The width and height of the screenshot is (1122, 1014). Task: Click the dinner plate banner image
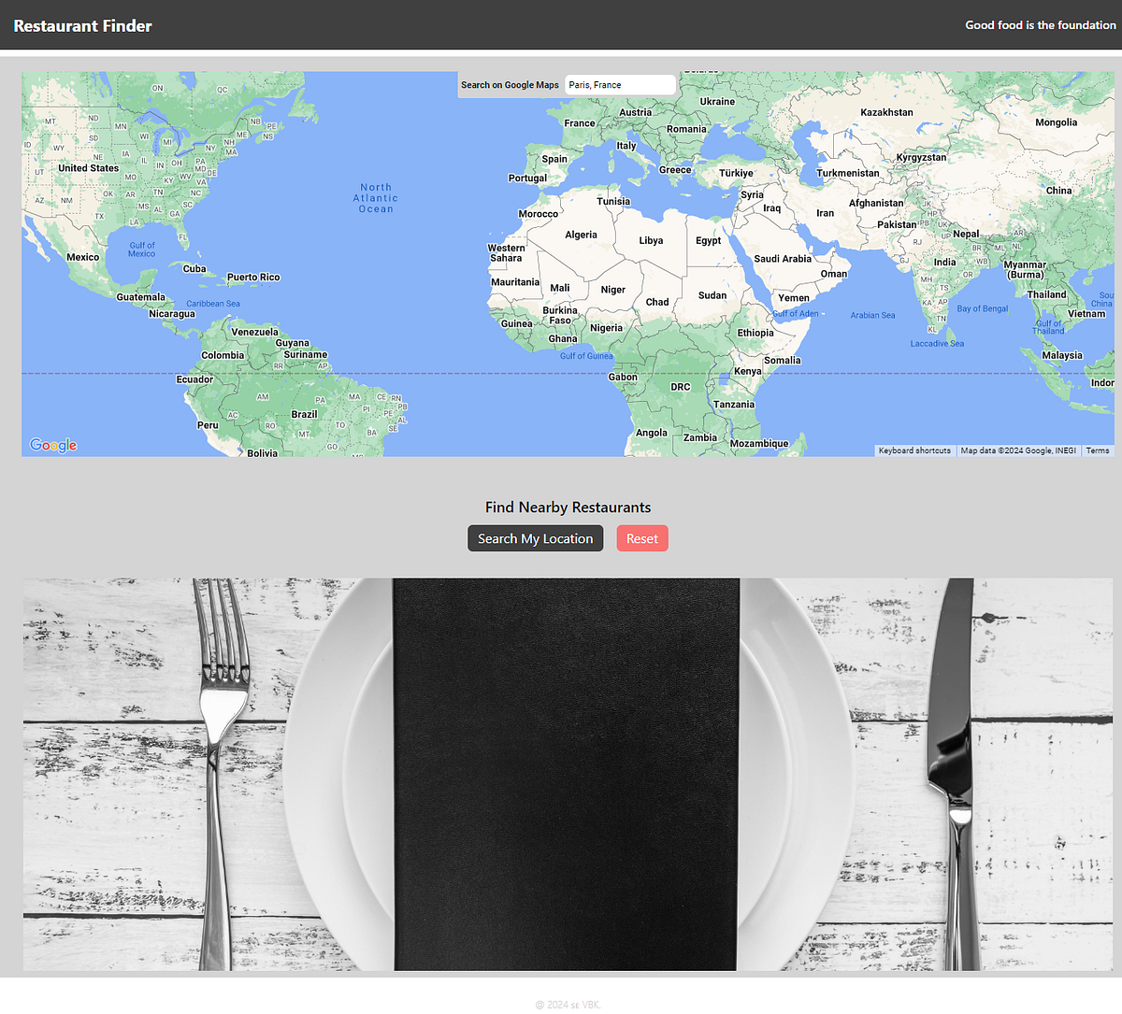point(561,774)
